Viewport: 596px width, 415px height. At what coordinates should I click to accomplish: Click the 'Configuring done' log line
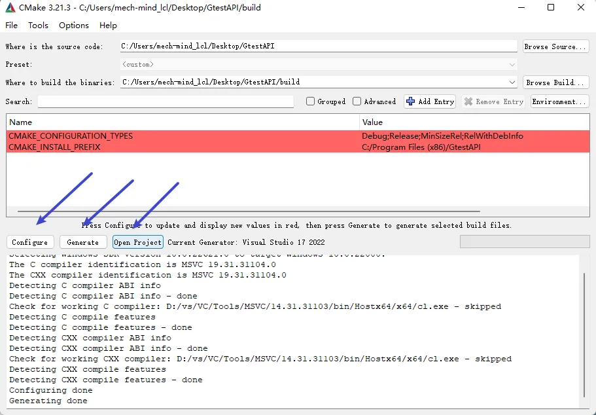pyautogui.click(x=51, y=390)
